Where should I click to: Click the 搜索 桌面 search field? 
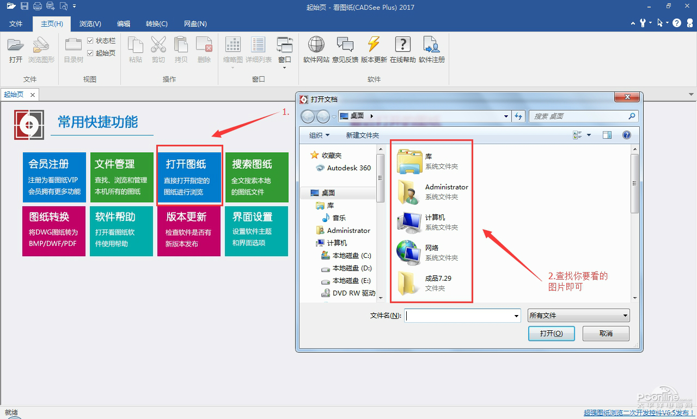tap(583, 116)
